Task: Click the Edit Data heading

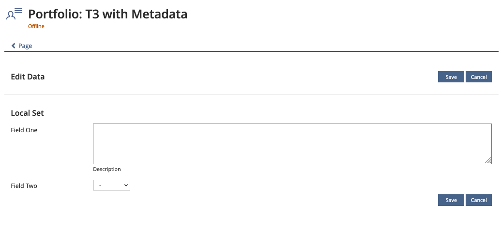Action: 28,77
